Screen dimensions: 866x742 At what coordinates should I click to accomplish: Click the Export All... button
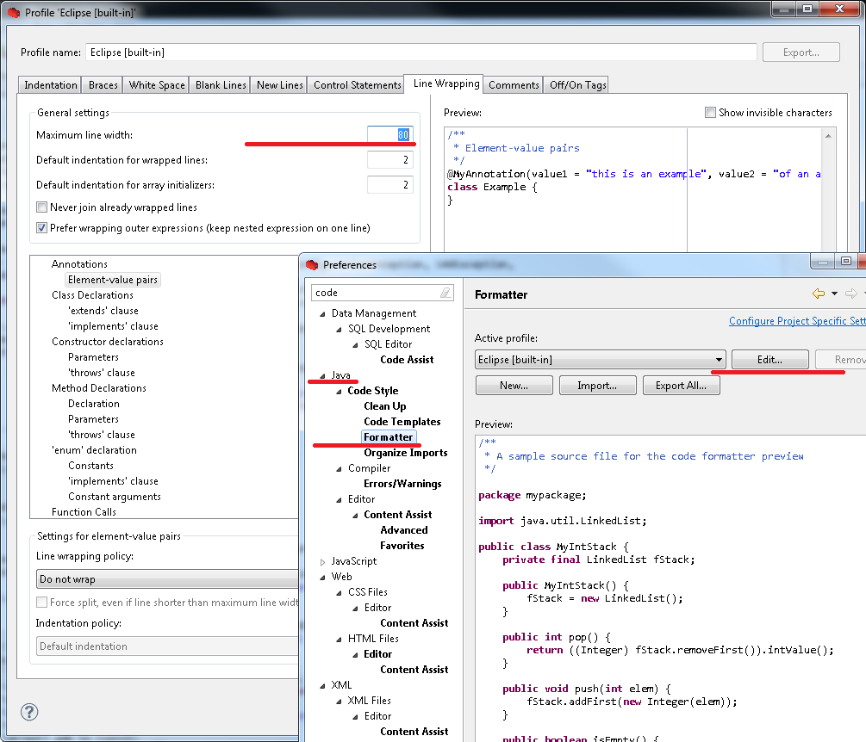pyautogui.click(x=681, y=386)
